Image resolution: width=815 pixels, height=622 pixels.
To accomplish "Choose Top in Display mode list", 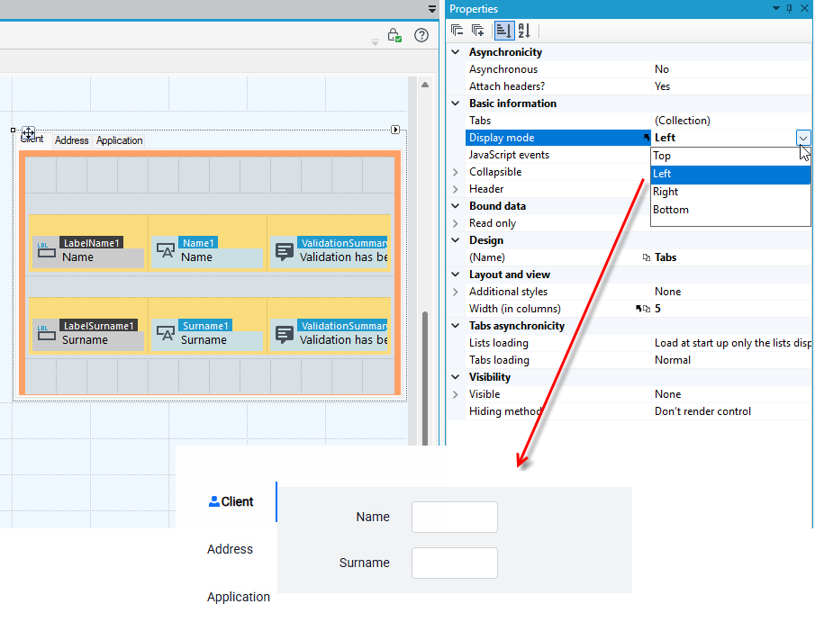I will pyautogui.click(x=730, y=156).
